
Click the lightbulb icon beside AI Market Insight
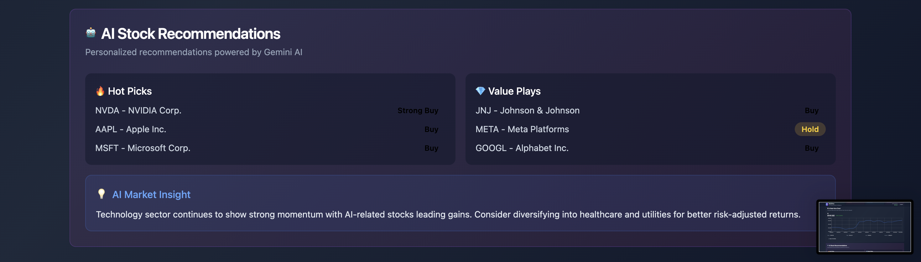click(101, 194)
